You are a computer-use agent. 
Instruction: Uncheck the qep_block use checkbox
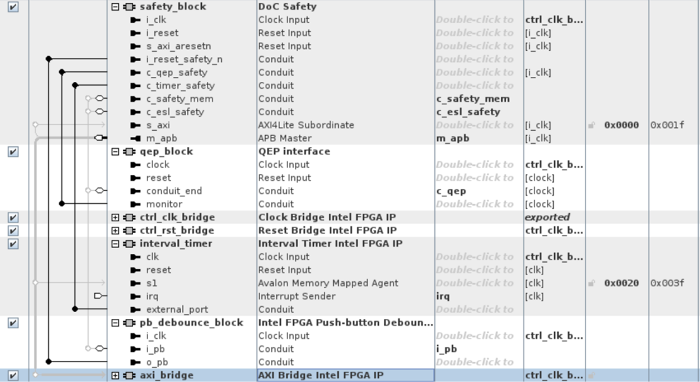pyautogui.click(x=13, y=151)
